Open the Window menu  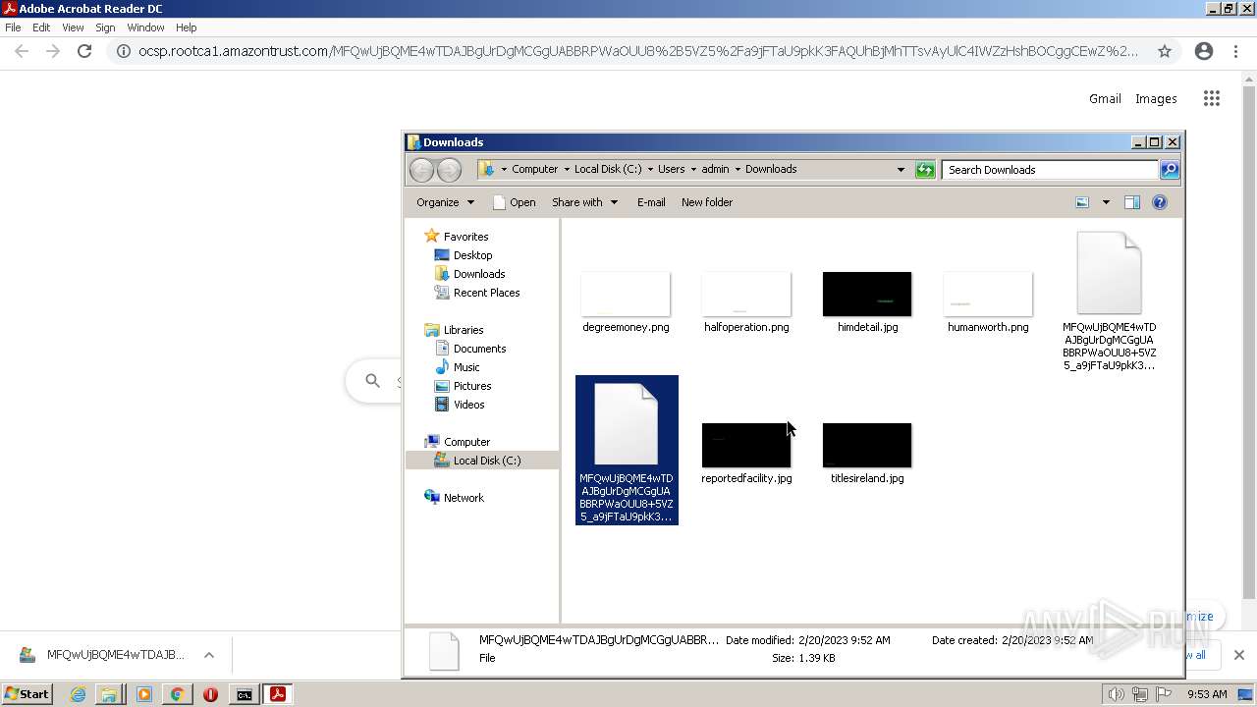tap(145, 27)
